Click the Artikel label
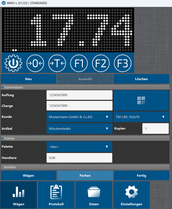This screenshot has width=172, height=209. 7,129
